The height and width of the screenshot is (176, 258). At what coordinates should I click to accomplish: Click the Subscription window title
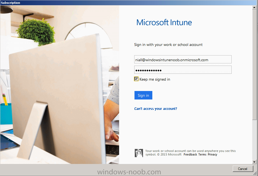tap(10, 3)
